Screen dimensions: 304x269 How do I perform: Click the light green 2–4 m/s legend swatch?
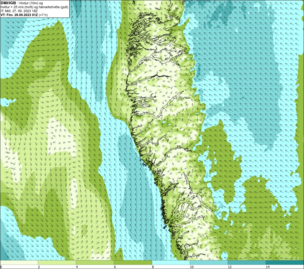(x=57, y=262)
